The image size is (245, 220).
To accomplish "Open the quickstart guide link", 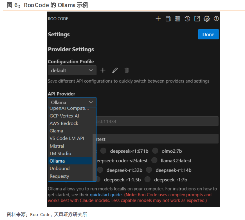I will point(106,195).
